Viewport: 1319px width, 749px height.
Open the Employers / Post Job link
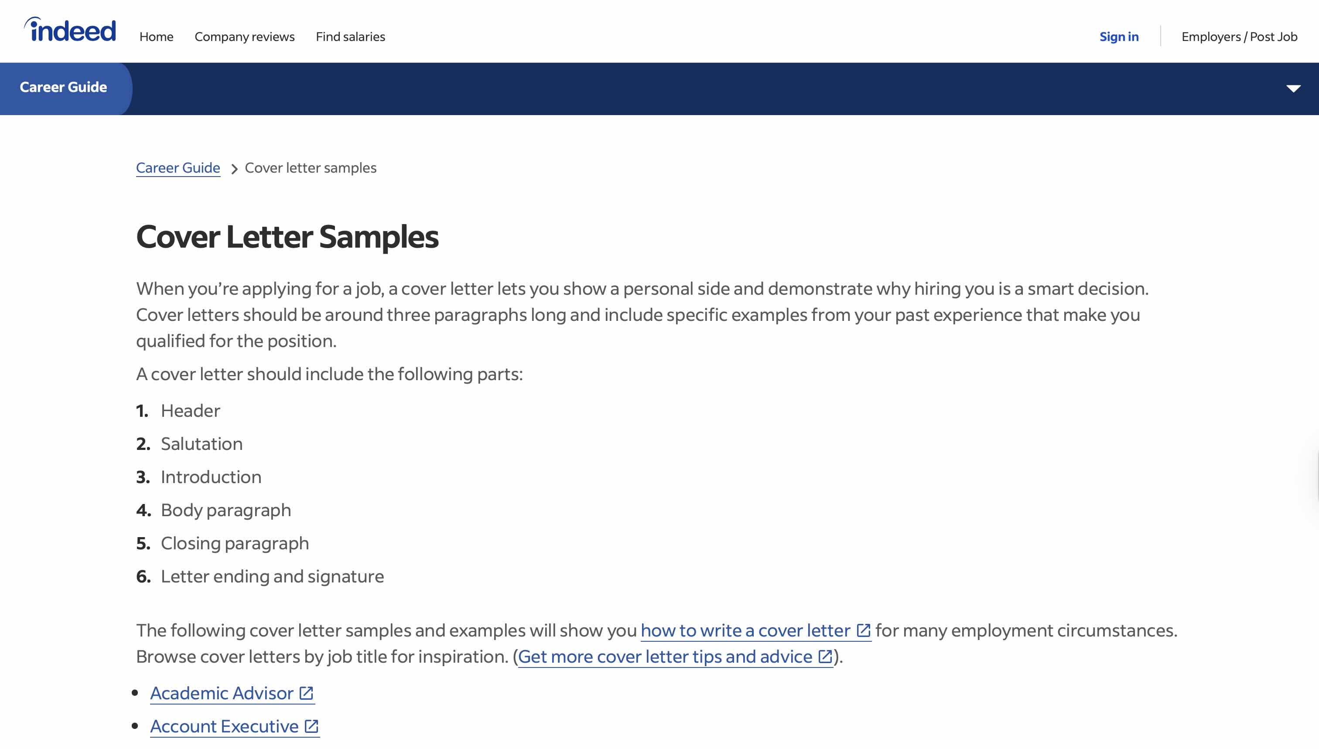click(x=1239, y=37)
